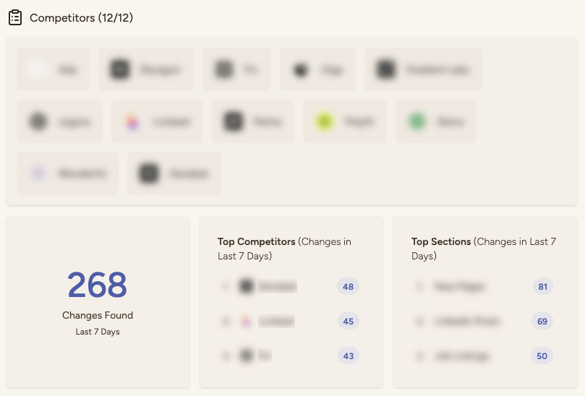Open the 69 count badge in Top Sections
Image resolution: width=585 pixels, height=396 pixels.
click(x=542, y=321)
